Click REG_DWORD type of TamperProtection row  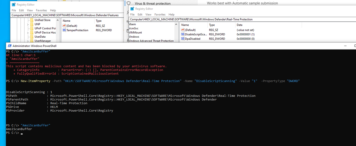pyautogui.click(x=104, y=30)
